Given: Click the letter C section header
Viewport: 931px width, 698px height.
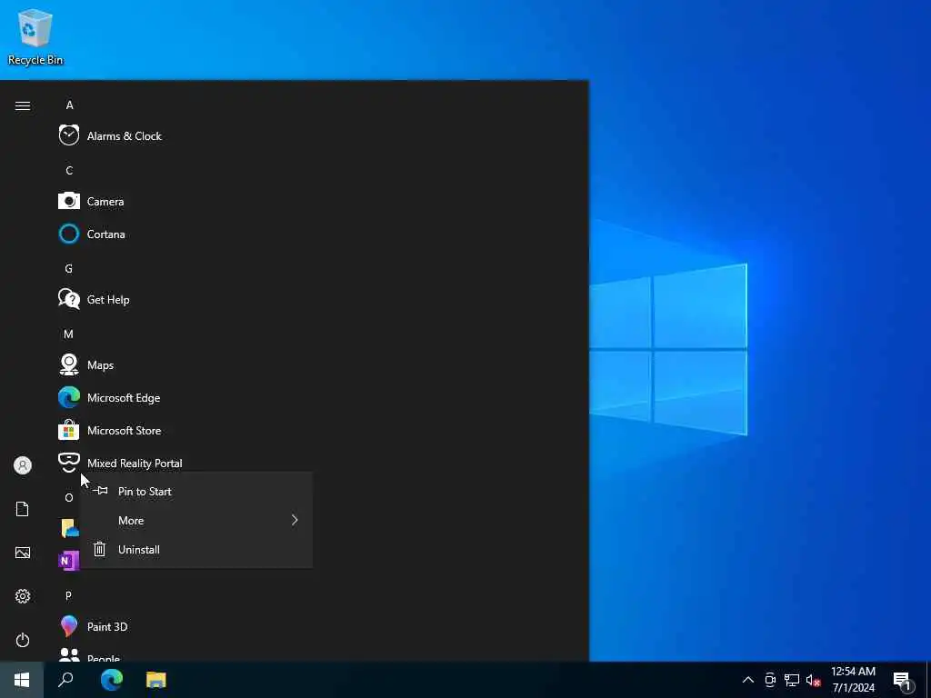Looking at the screenshot, I should pos(69,170).
